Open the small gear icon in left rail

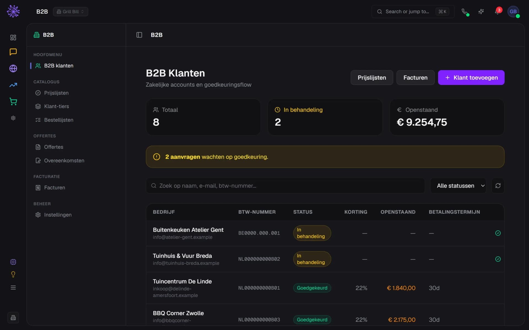click(x=13, y=118)
